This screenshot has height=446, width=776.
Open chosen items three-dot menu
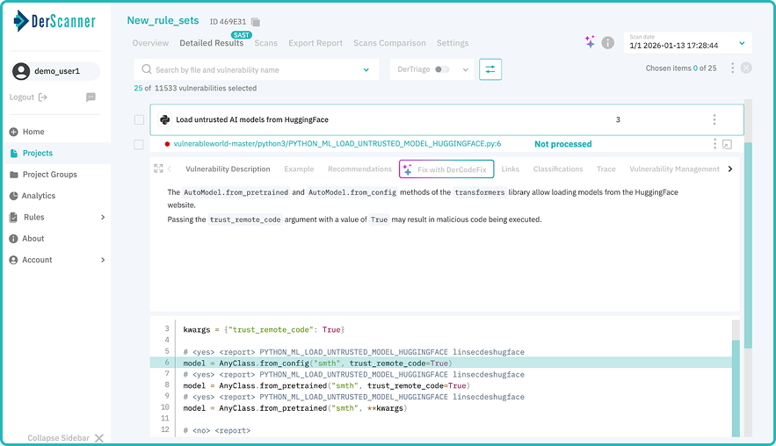tap(732, 68)
